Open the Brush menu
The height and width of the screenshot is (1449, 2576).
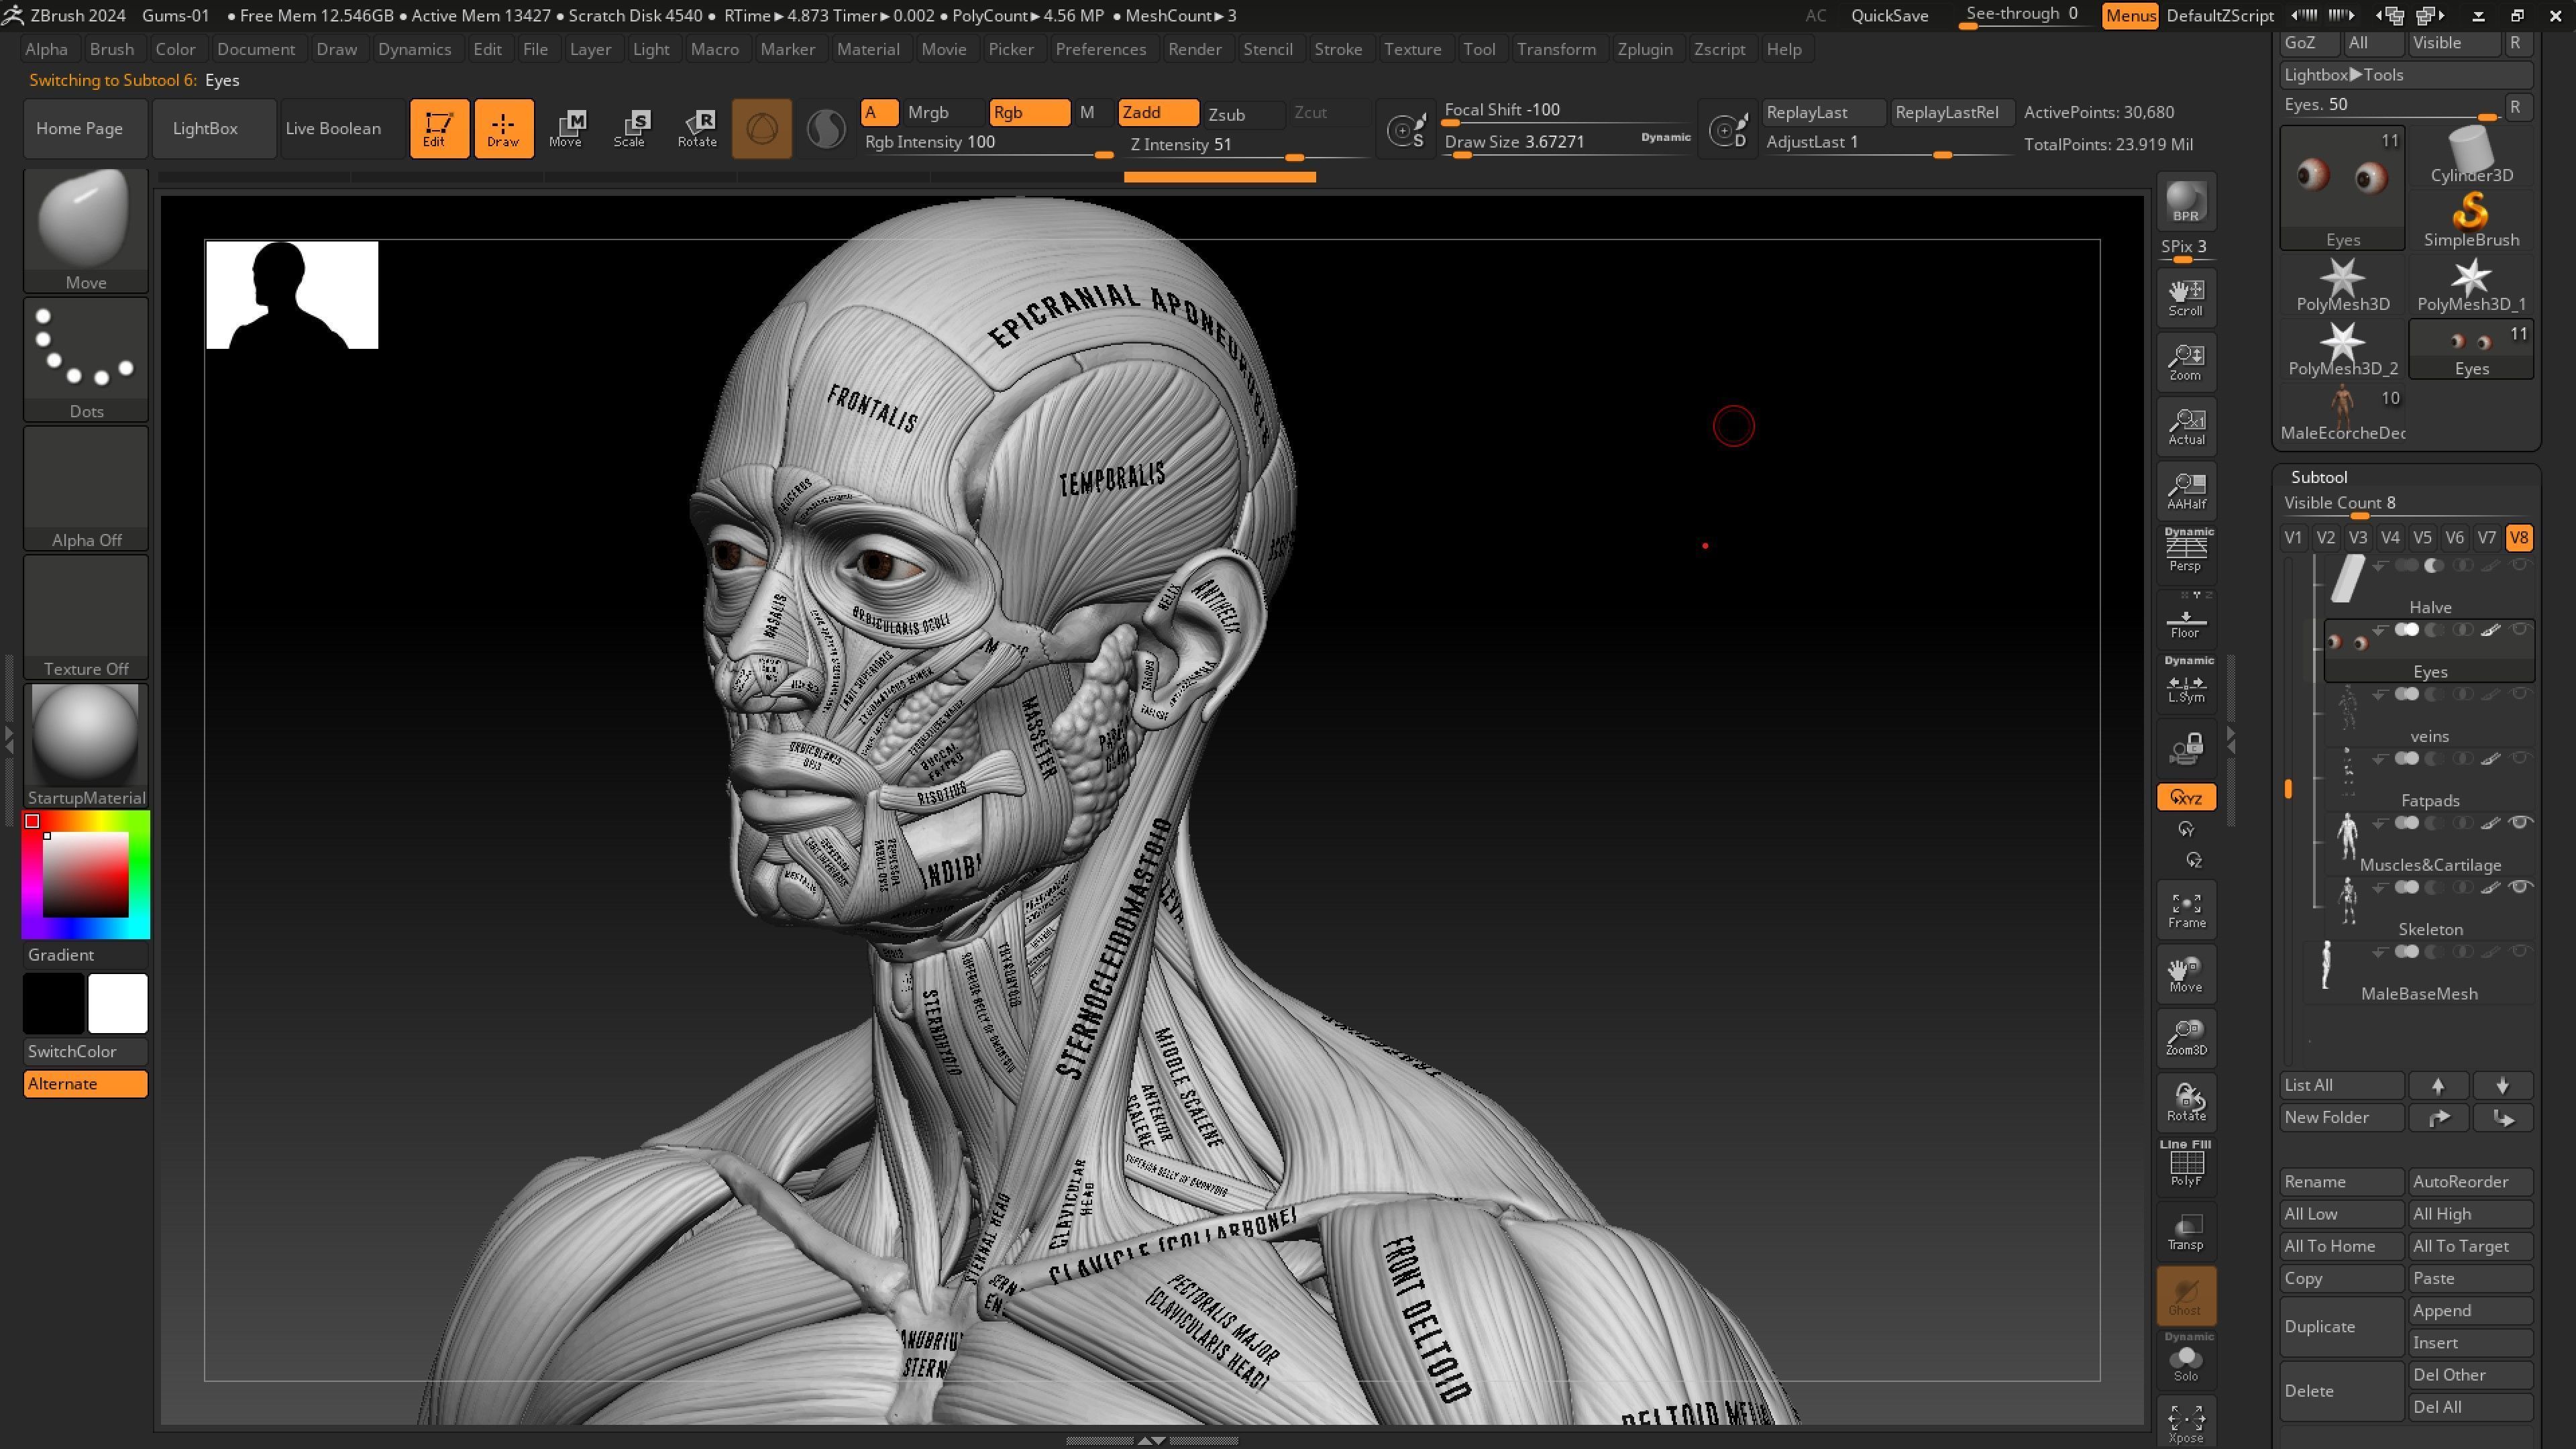point(111,49)
